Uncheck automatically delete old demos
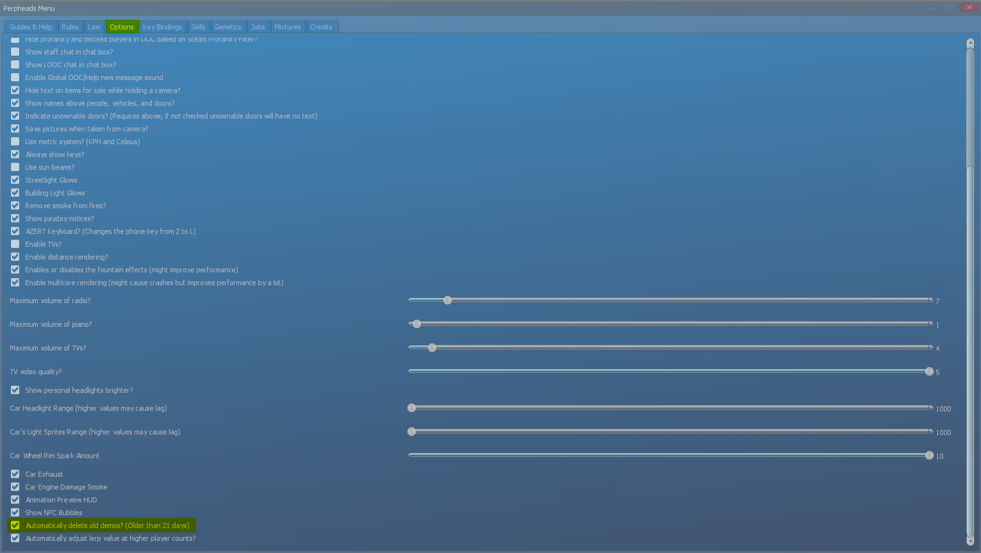This screenshot has height=553, width=981. point(15,525)
